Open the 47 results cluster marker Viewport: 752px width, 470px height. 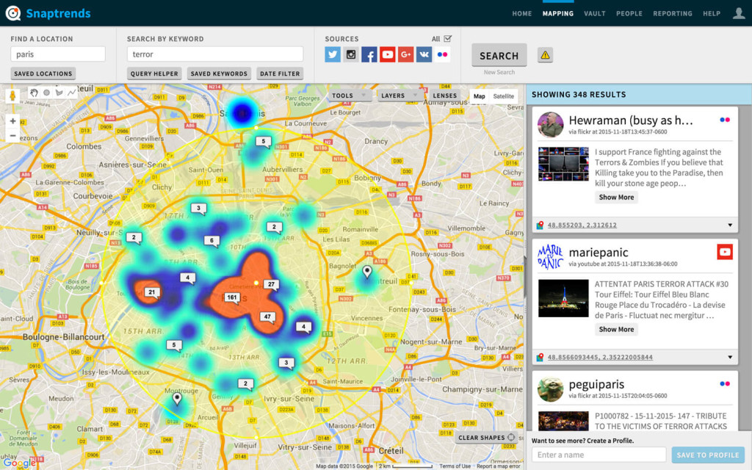[267, 317]
